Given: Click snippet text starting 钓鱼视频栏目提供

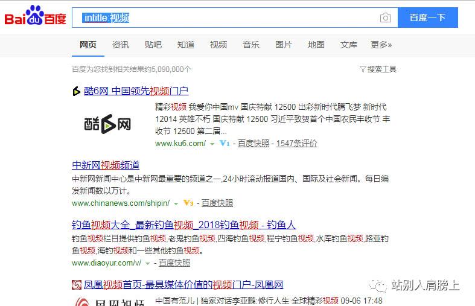Looking at the screenshot, I should pyautogui.click(x=230, y=244).
